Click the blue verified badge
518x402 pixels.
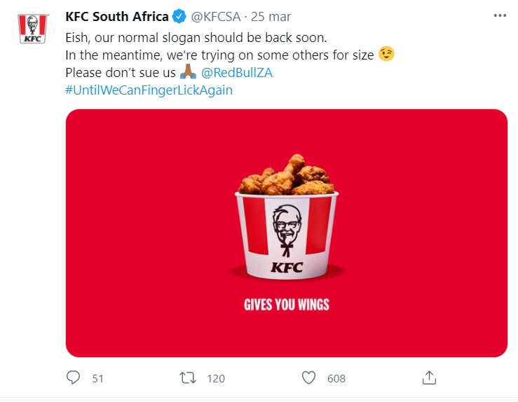coord(179,16)
